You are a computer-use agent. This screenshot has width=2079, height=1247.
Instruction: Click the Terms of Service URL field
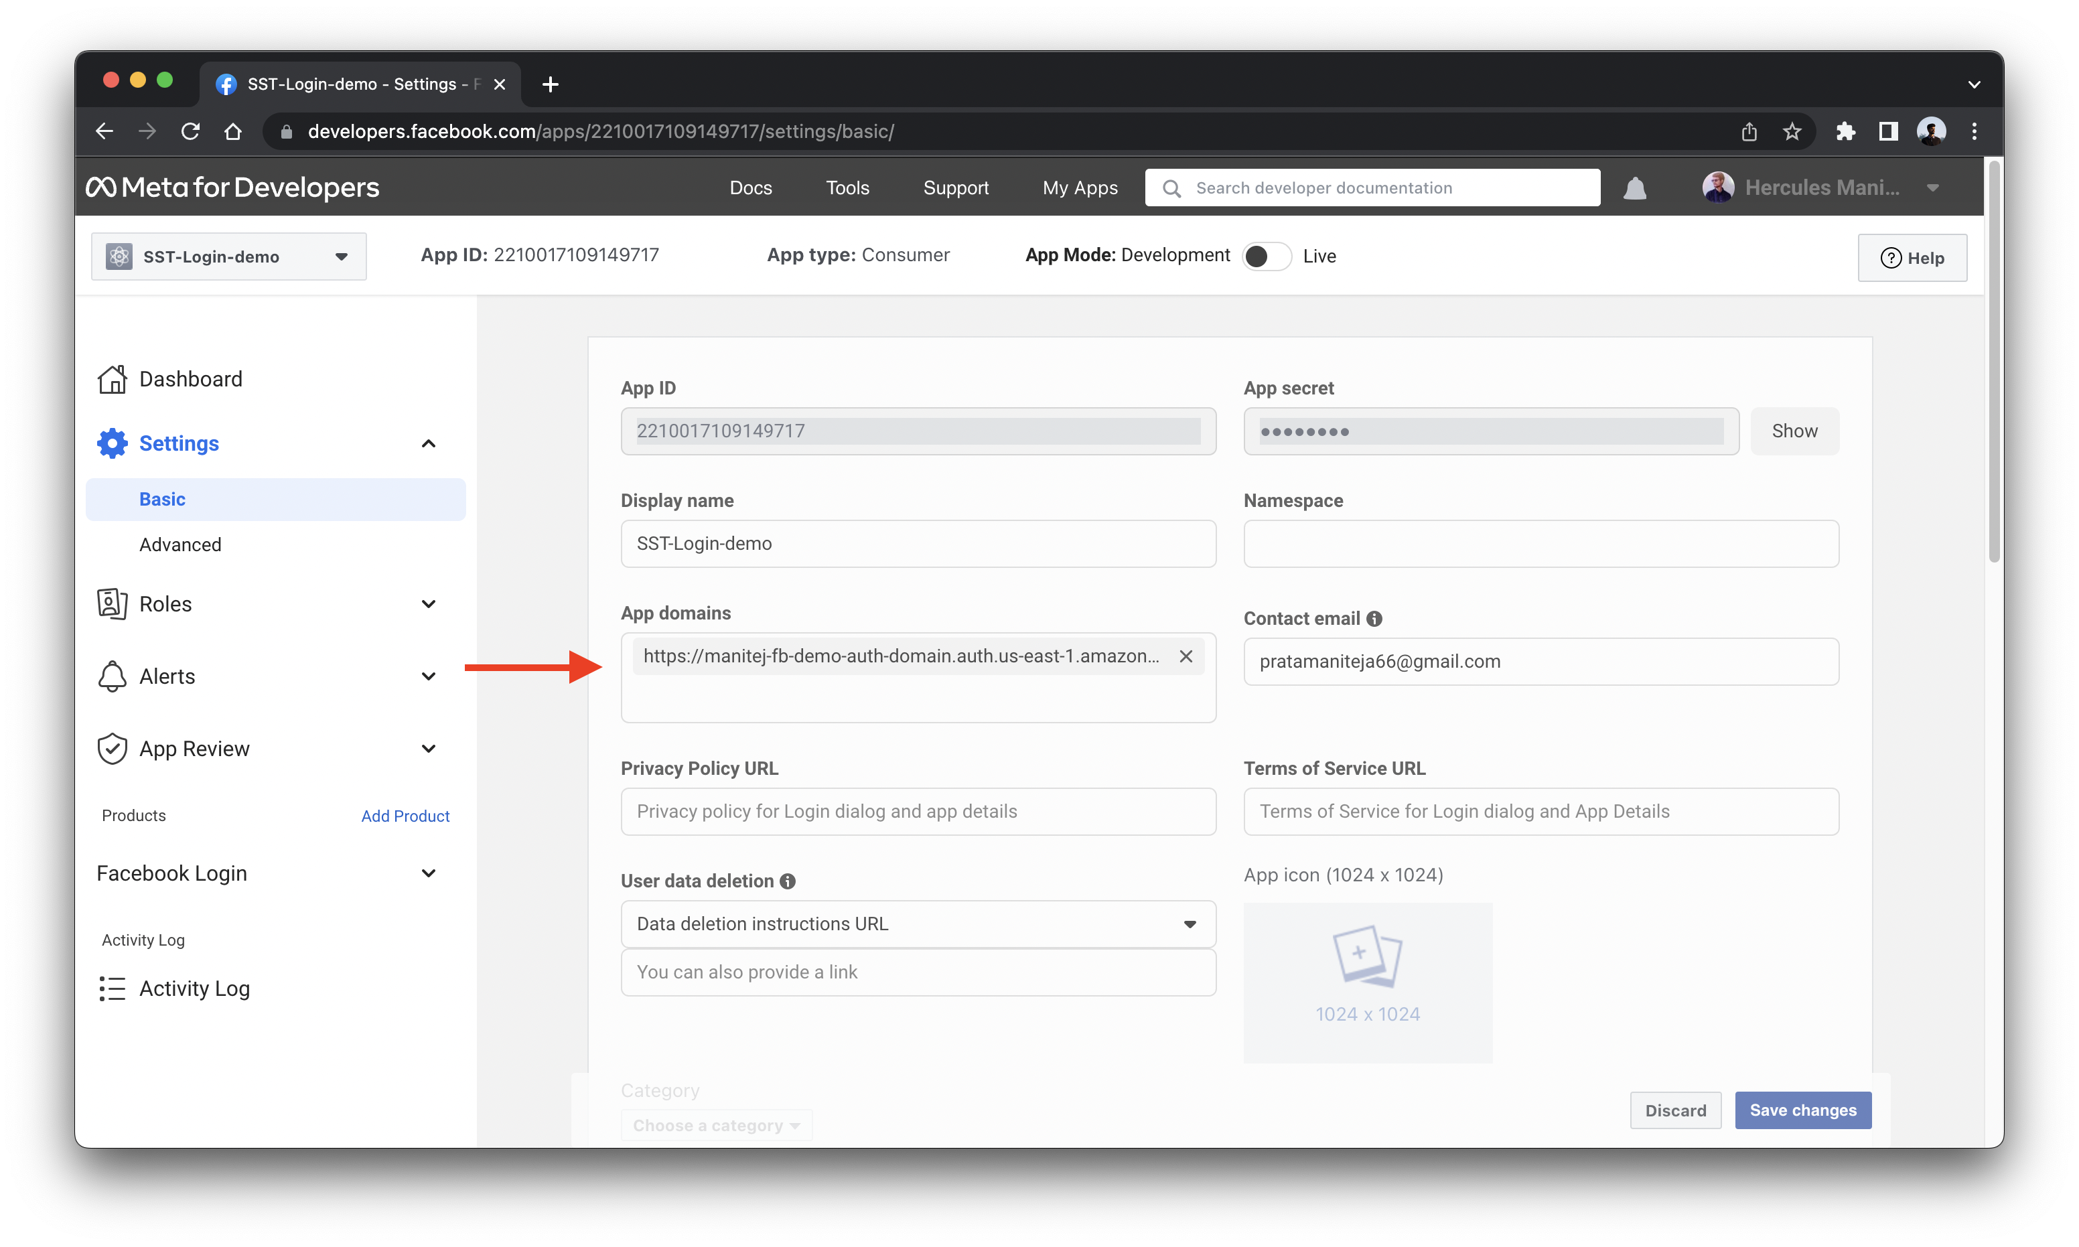[1541, 812]
